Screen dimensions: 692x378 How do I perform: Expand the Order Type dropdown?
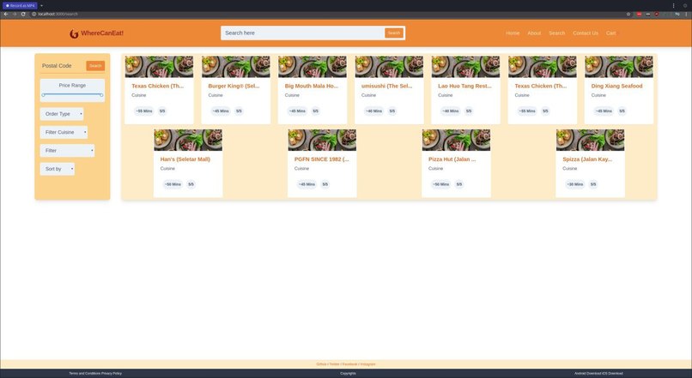(62, 114)
